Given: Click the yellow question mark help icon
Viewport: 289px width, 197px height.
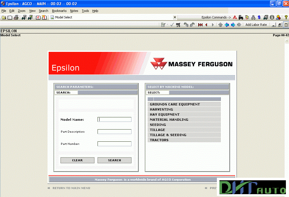Looking at the screenshot, I should pos(286,17).
